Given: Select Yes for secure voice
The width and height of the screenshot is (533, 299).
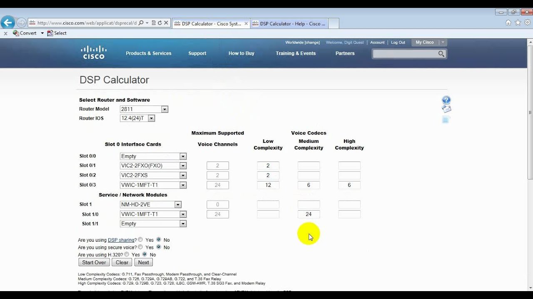Looking at the screenshot, I should coord(140,247).
